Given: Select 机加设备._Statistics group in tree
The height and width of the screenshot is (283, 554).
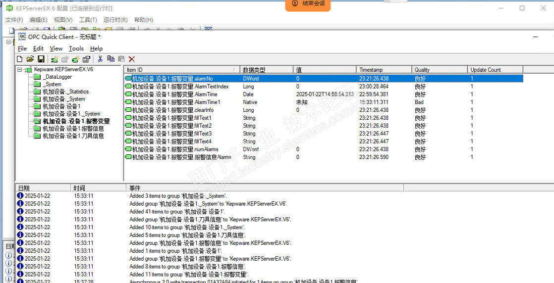Looking at the screenshot, I should tap(65, 92).
